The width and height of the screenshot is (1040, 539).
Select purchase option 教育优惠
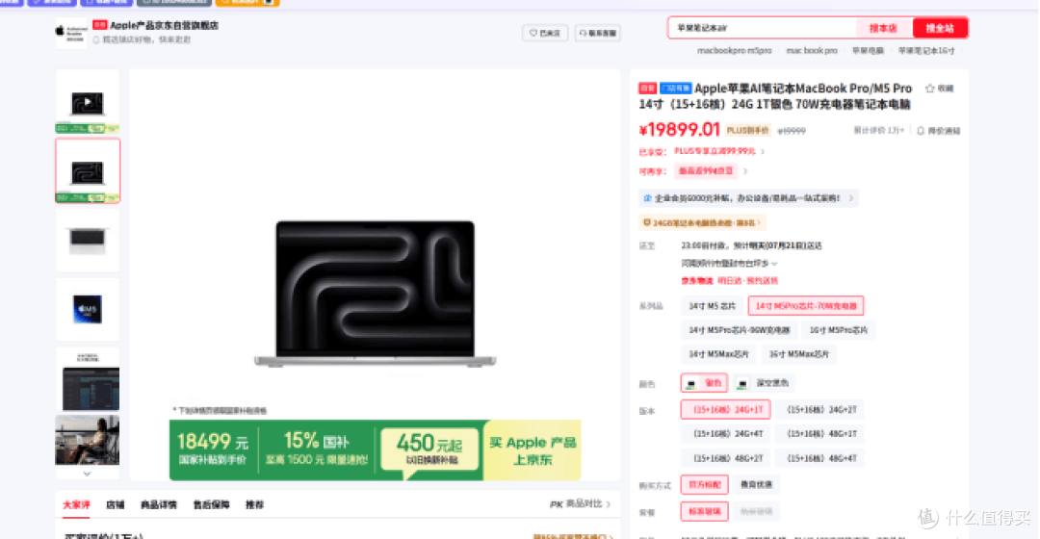[x=756, y=485]
